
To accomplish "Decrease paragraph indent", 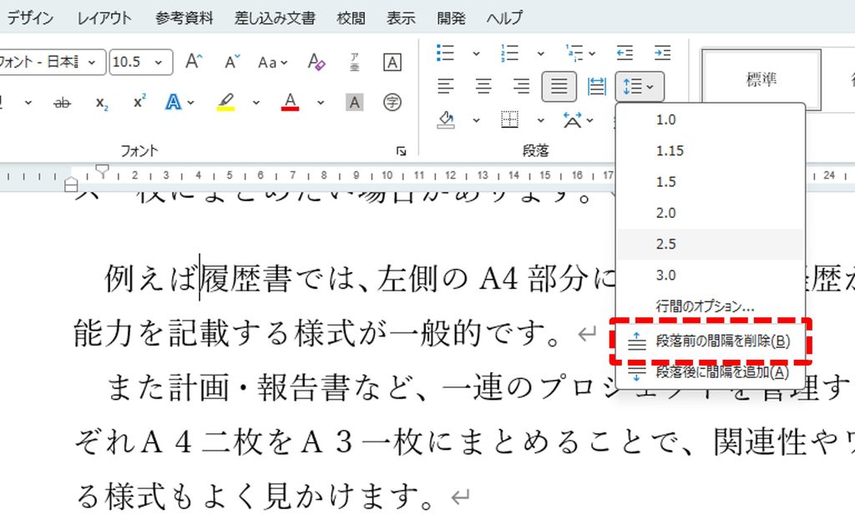I will (625, 53).
